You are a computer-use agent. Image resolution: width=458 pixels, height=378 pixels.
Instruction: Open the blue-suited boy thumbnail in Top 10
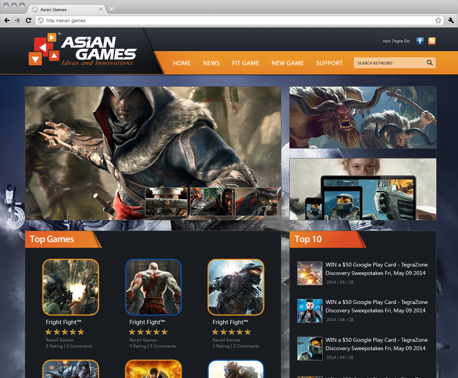[x=310, y=311]
